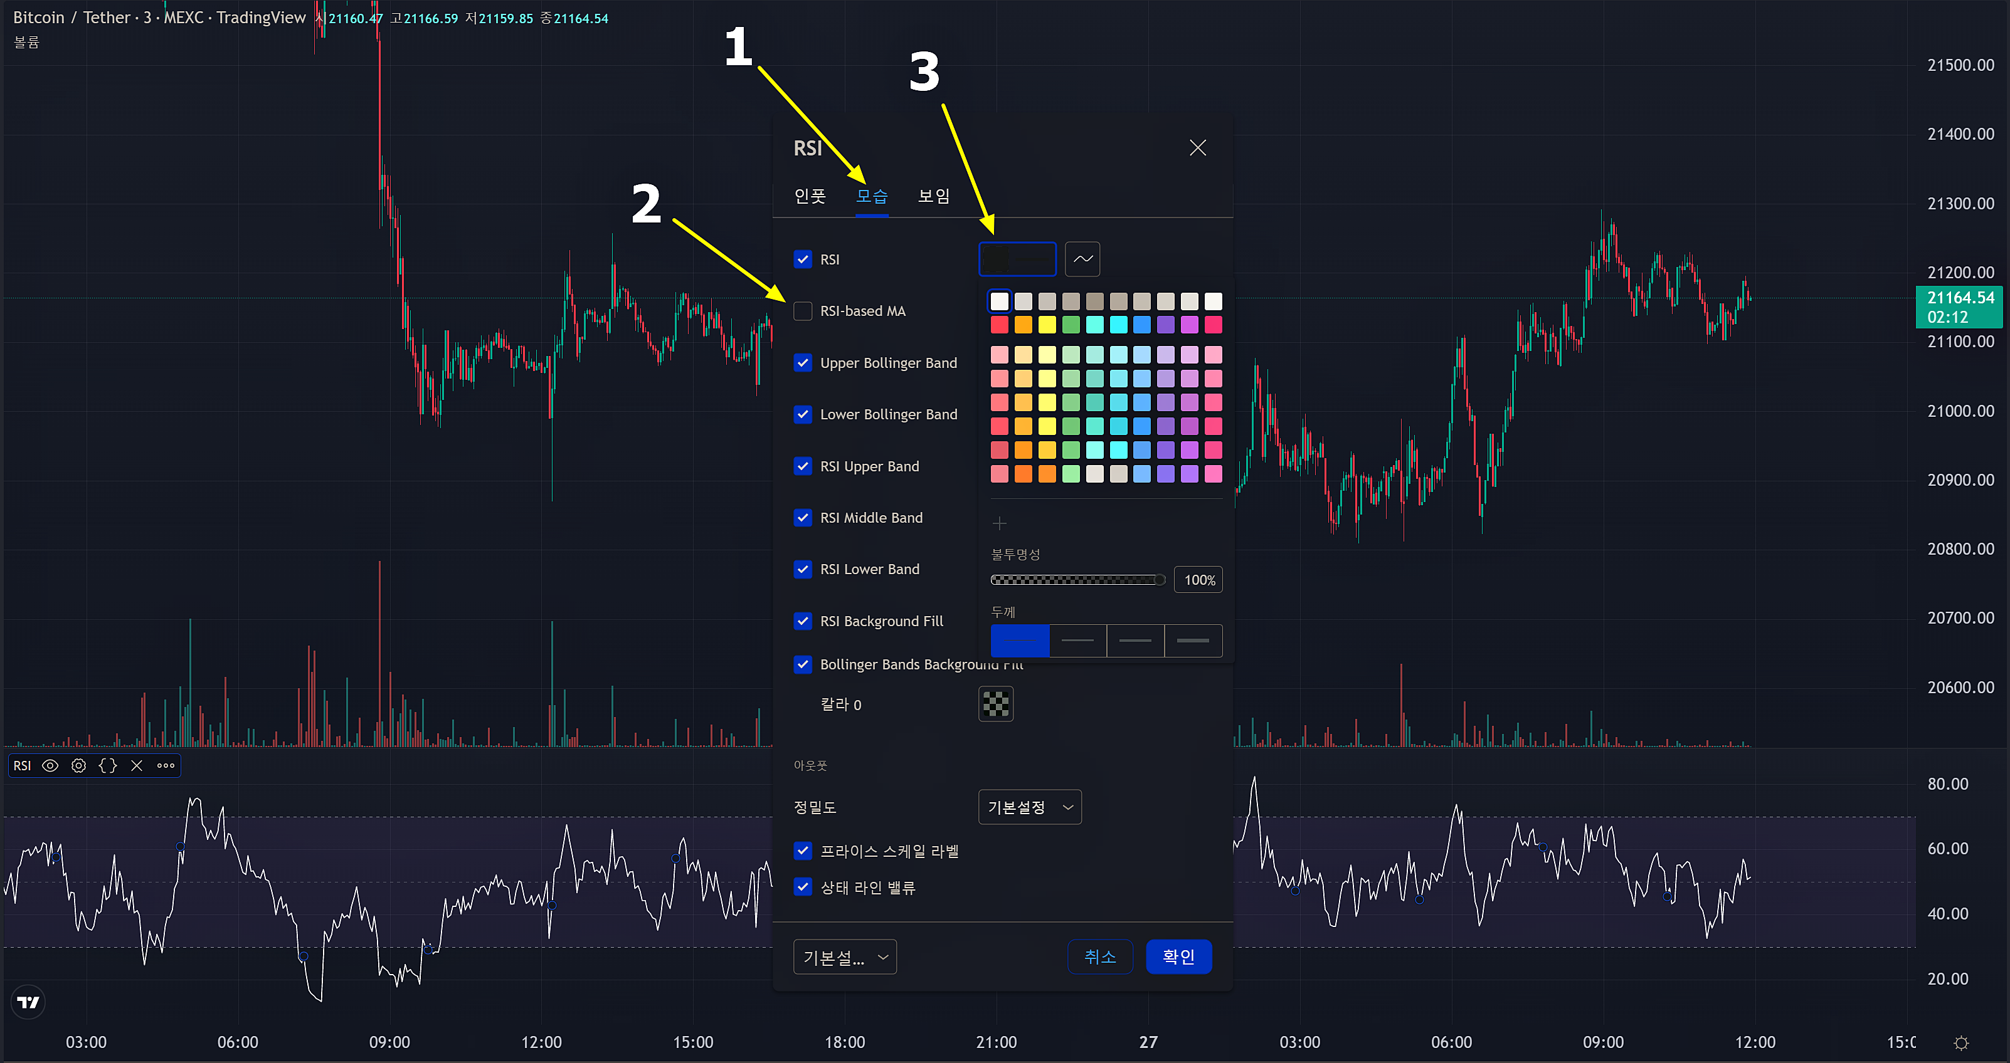Uncheck 프라이스 스케일 라벨 checkbox
The width and height of the screenshot is (2010, 1063).
click(x=803, y=851)
